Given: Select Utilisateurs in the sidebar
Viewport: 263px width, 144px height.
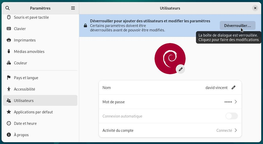Looking at the screenshot, I should [x=40, y=100].
